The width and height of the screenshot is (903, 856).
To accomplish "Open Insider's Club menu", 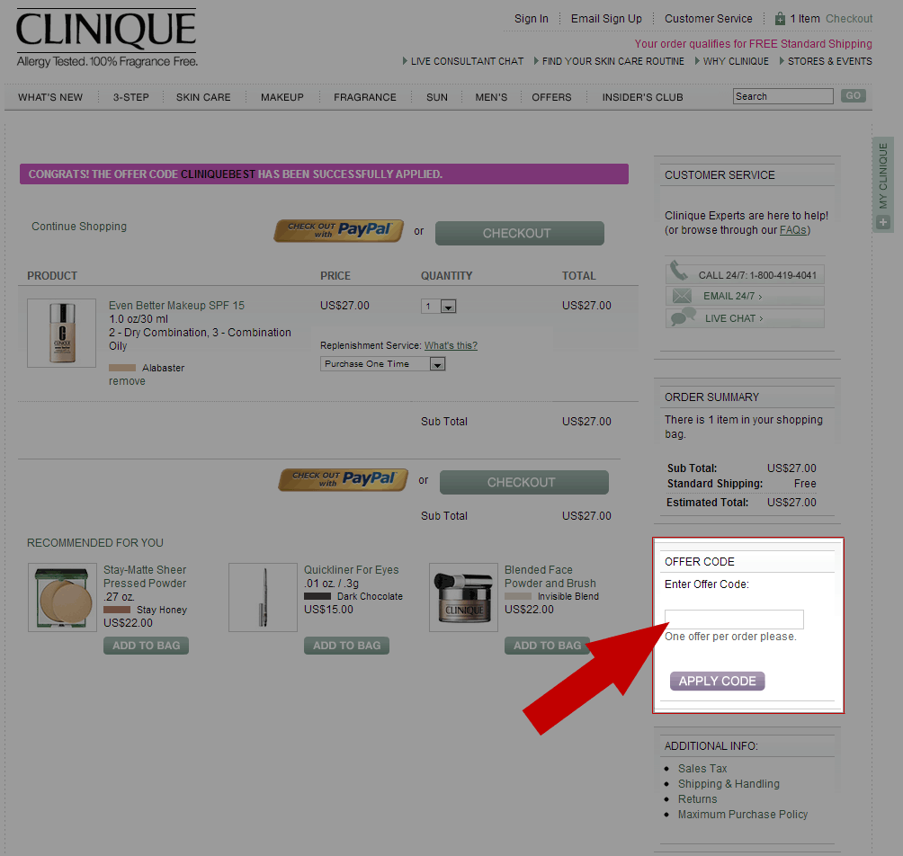I will tap(643, 97).
